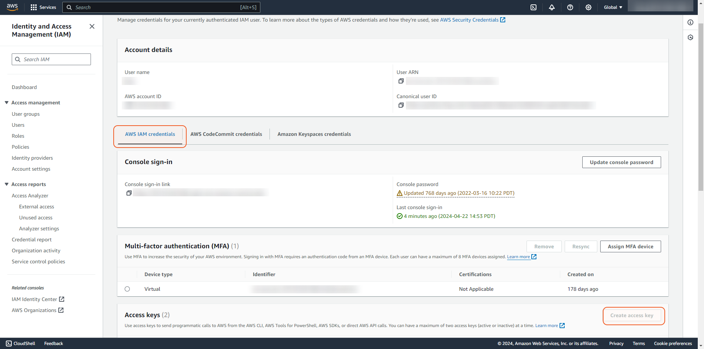
Task: Copy the Canonical user ID
Action: [x=401, y=105]
